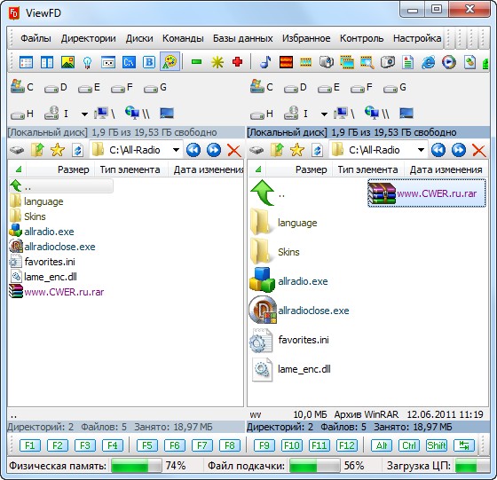Click the F8 function key button
The height and width of the screenshot is (480, 497).
(x=230, y=445)
